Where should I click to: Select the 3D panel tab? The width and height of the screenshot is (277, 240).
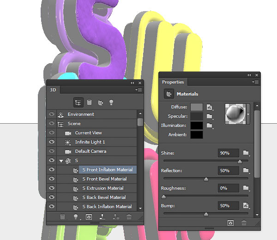click(53, 90)
